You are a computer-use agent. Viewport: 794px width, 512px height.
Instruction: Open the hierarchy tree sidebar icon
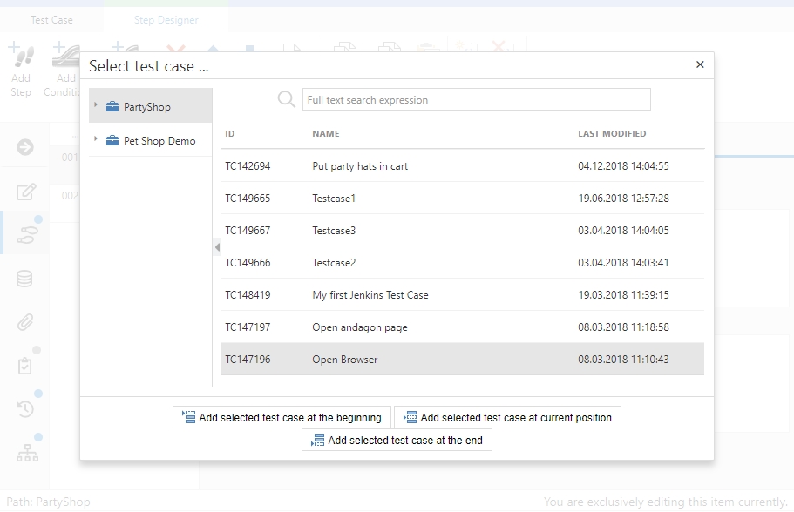coord(27,453)
